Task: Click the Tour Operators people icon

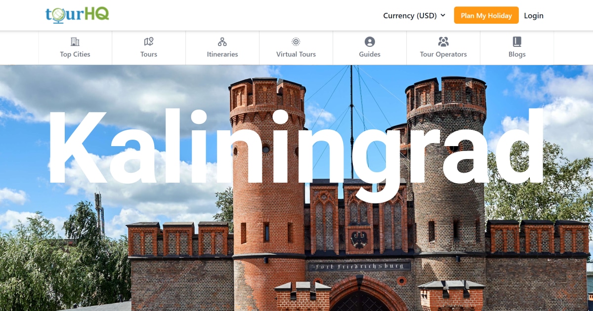Action: coord(443,41)
